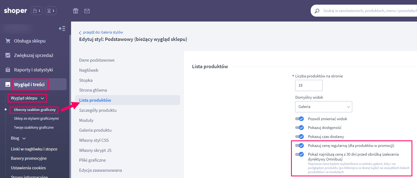This screenshot has width=417, height=178.
Task: Open the gift icon in top bar
Action: point(76,11)
